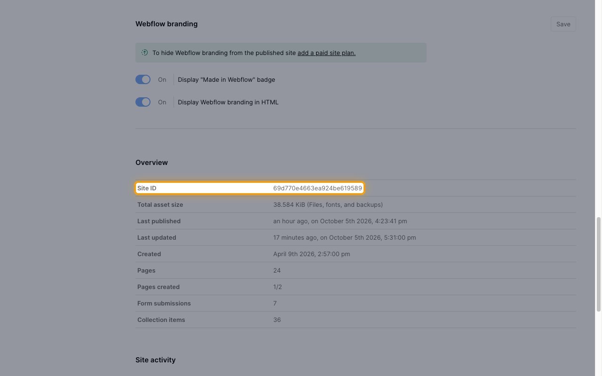Screen dimensions: 602x376
Task: Click the Collection items value 36
Action: (277, 320)
